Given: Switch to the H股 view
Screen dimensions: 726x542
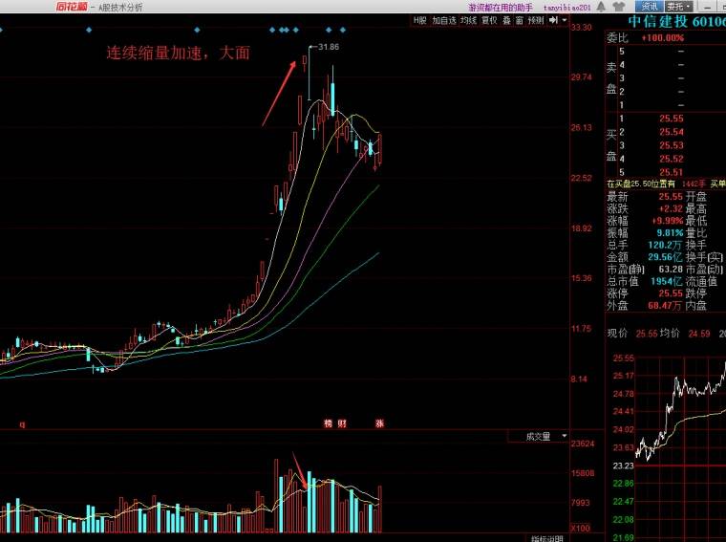Looking at the screenshot, I should (x=420, y=20).
